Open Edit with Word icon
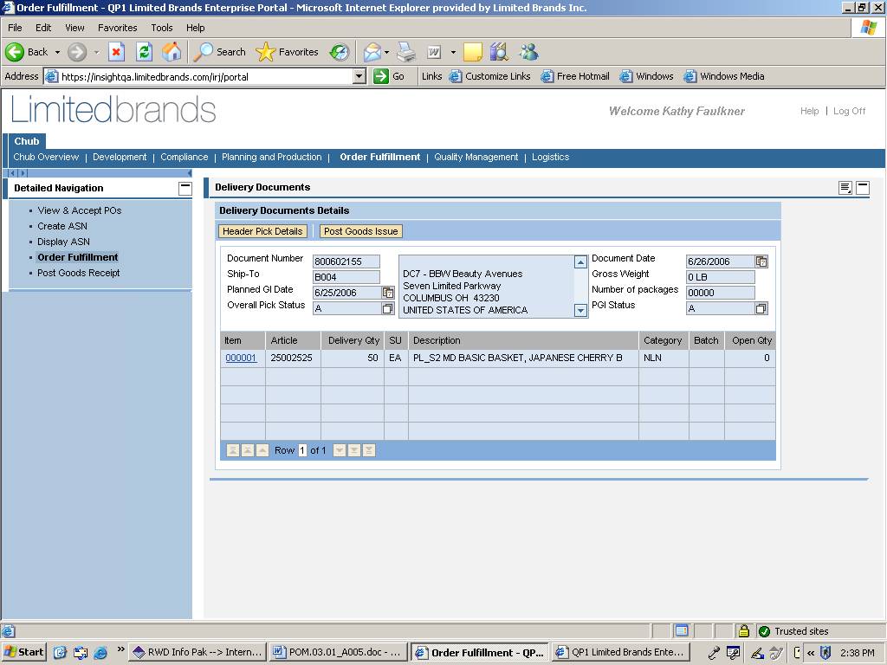 click(434, 52)
